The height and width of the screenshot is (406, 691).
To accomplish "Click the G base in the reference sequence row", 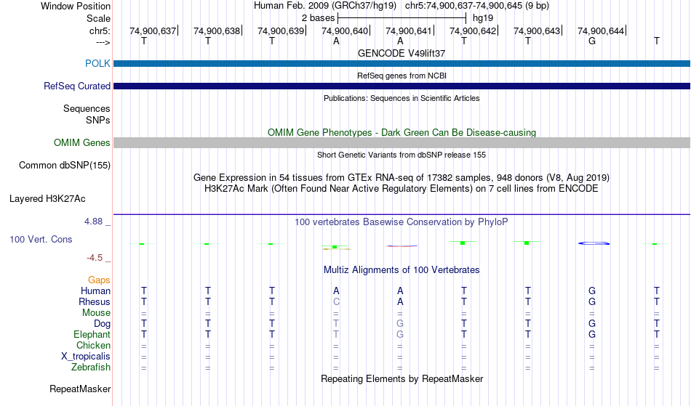I will 592,41.
